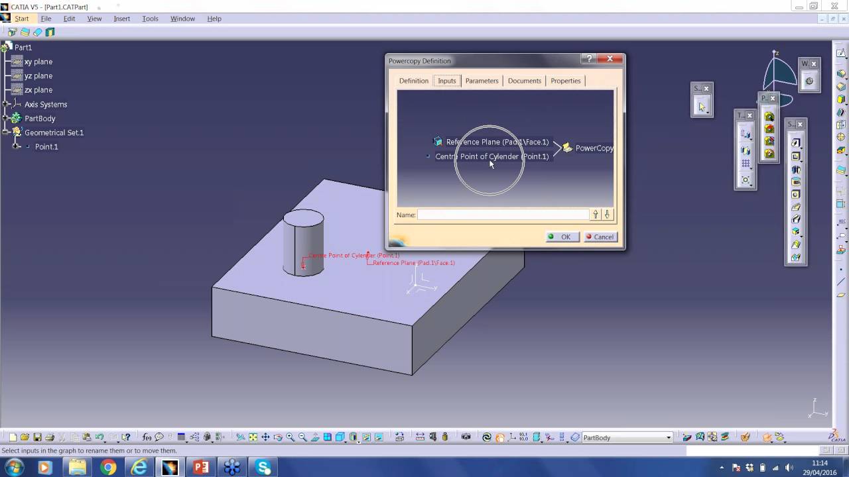Viewport: 849px width, 477px height.
Task: Click the Open file folder icon
Action: pos(25,437)
